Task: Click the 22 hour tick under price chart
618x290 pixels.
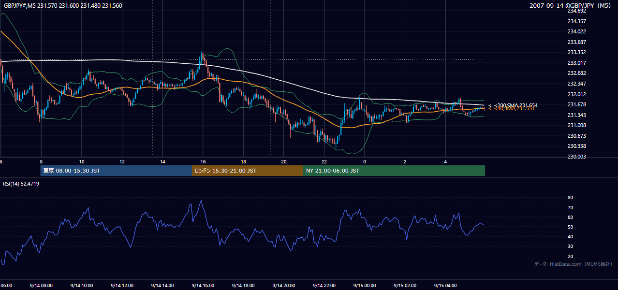Action: click(x=324, y=162)
